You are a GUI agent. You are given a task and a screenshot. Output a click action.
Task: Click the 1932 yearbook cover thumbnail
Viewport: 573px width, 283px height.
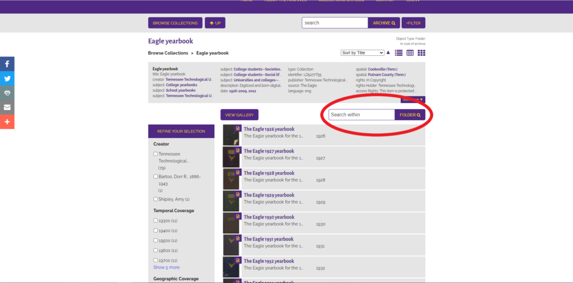[231, 267]
